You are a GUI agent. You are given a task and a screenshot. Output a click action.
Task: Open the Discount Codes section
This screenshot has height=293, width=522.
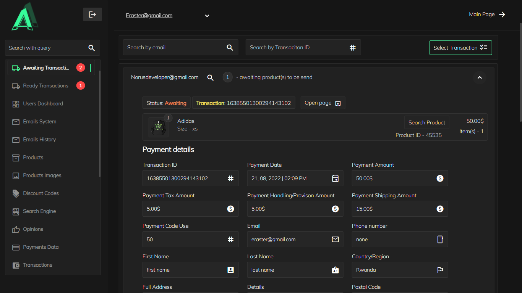(41, 193)
